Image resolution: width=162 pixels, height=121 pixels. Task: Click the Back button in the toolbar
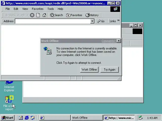10,15
